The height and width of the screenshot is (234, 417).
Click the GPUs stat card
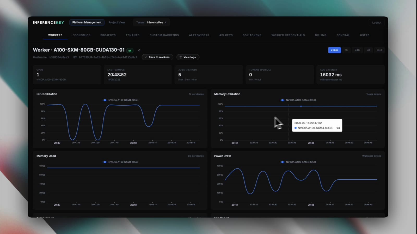(x=67, y=75)
